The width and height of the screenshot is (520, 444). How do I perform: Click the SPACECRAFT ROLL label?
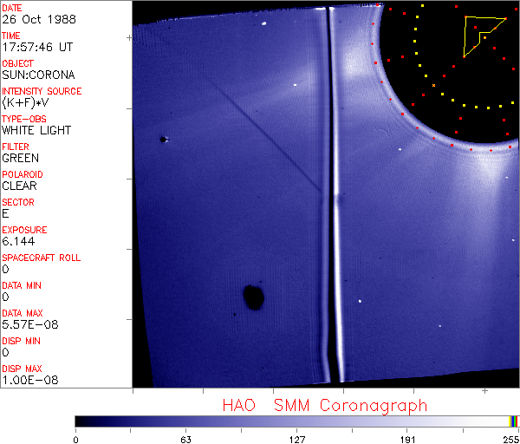tap(42, 258)
